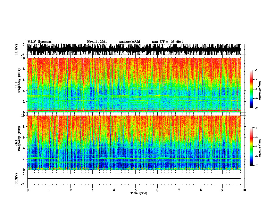
Task: Click the "4" tick on the Time axis
Action: [114, 190]
